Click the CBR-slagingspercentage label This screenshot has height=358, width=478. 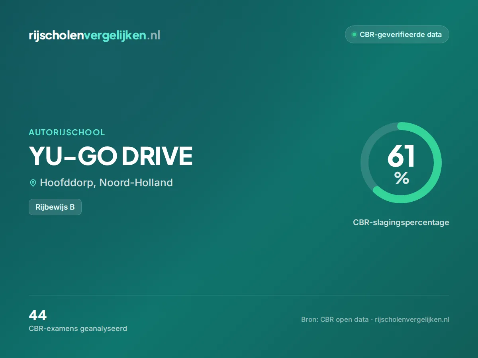coord(401,222)
